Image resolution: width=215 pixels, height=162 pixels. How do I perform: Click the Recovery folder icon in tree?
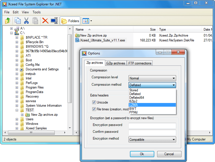click(x=22, y=96)
